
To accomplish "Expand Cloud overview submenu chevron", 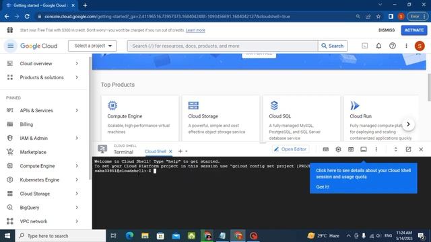I will pyautogui.click(x=77, y=63).
